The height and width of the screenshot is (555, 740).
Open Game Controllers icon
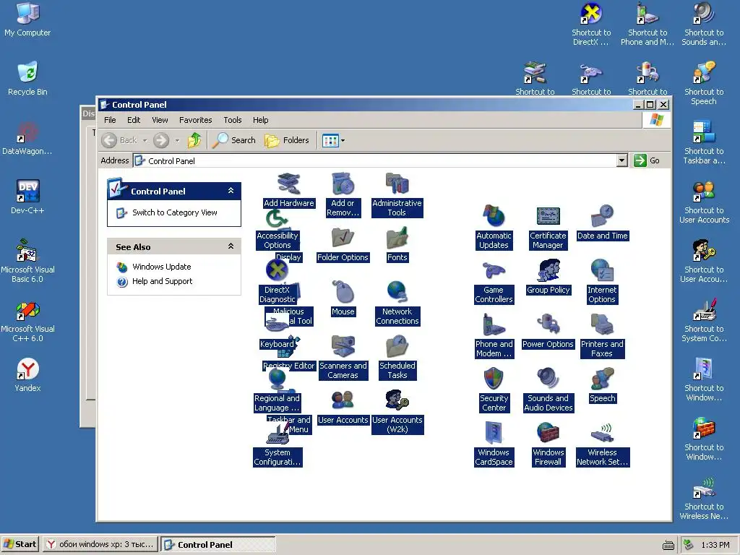(494, 271)
